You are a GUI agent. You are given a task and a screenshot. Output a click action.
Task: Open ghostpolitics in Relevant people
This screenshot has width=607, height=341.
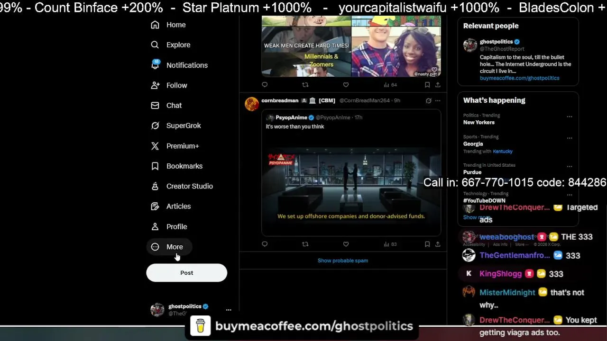tap(496, 42)
